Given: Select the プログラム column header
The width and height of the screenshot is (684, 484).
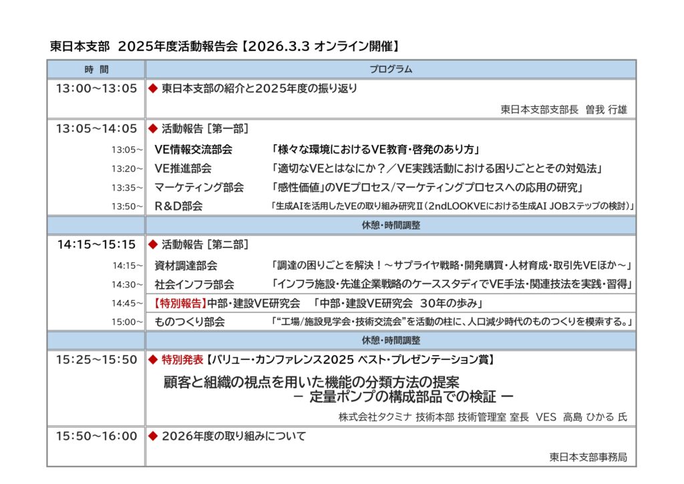Looking at the screenshot, I should pyautogui.click(x=391, y=69).
